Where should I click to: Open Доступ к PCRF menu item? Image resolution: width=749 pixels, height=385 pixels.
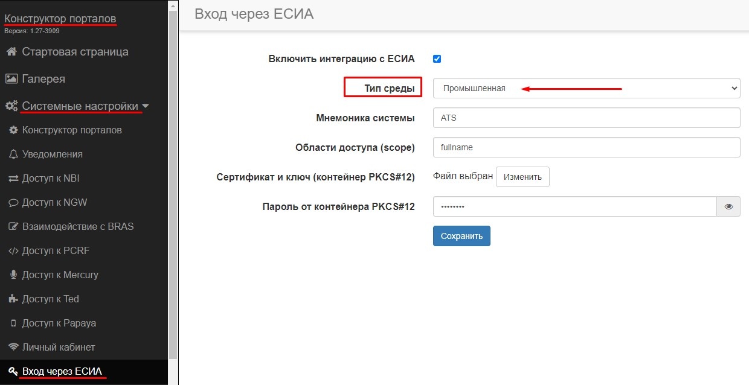56,251
